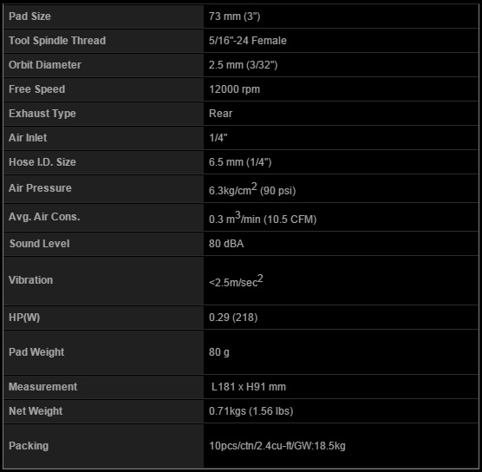
Task: Select the 10pcs/ctn packing value
Action: click(x=277, y=446)
